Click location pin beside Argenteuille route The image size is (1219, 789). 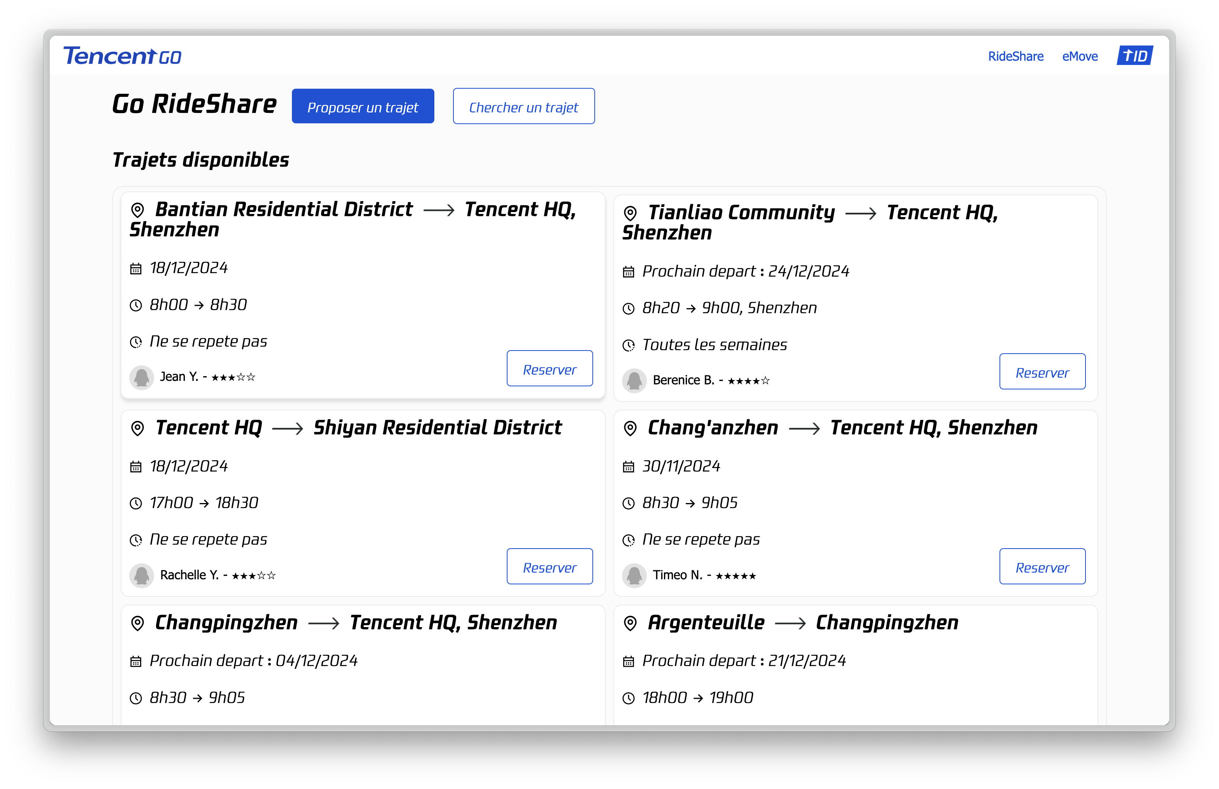point(630,623)
